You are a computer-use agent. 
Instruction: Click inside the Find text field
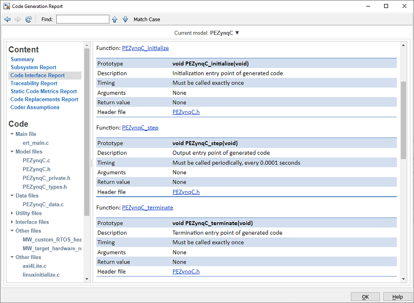pos(82,19)
